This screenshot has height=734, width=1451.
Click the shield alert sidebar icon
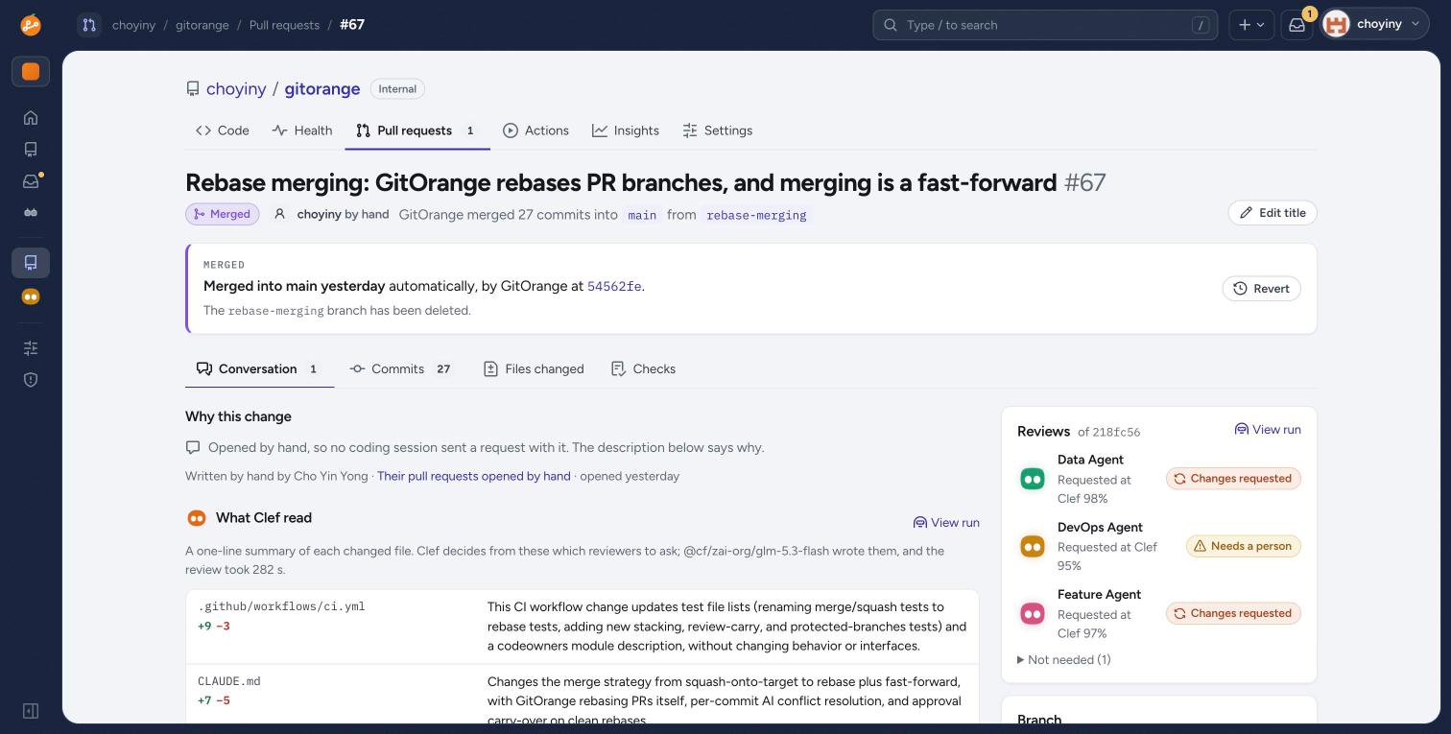click(x=31, y=379)
